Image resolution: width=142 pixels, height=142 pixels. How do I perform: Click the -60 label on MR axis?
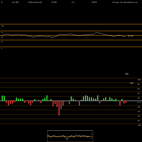pos(139,116)
